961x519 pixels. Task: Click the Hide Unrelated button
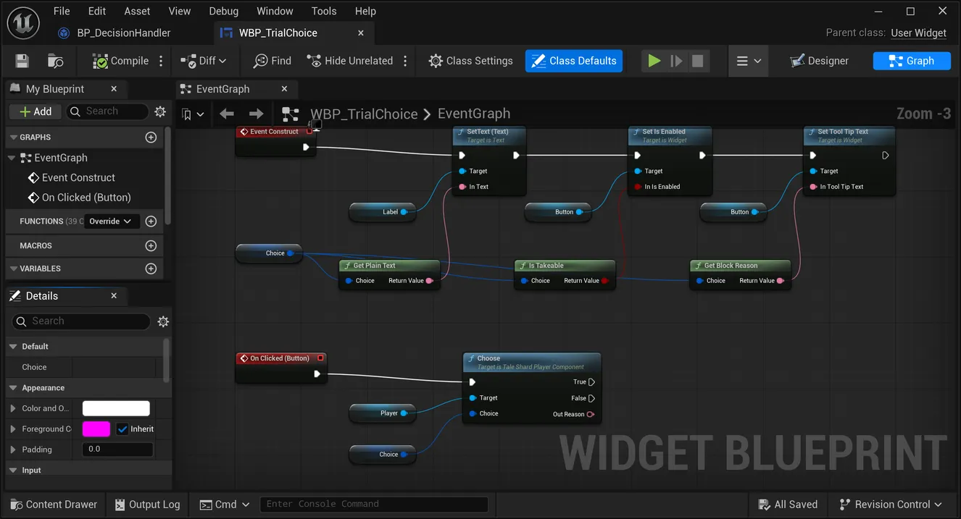click(349, 61)
